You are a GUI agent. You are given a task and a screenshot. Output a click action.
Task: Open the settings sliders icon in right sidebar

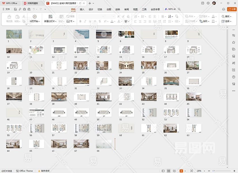(x=233, y=35)
